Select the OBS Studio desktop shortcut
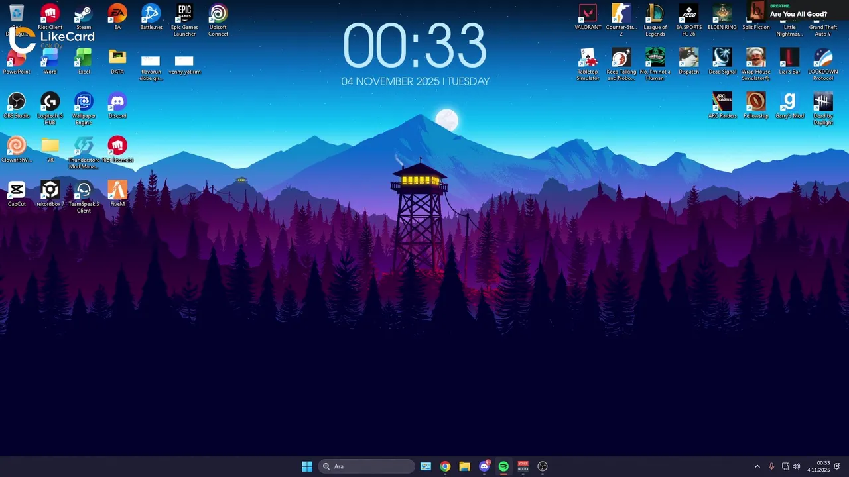Screen dimensions: 849x477 (17, 106)
